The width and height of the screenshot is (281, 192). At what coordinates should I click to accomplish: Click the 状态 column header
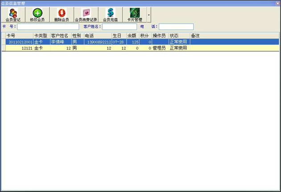point(179,36)
